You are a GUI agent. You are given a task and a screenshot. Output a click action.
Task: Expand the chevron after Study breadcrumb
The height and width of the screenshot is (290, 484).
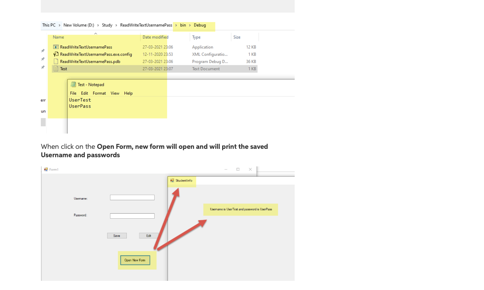coord(116,25)
